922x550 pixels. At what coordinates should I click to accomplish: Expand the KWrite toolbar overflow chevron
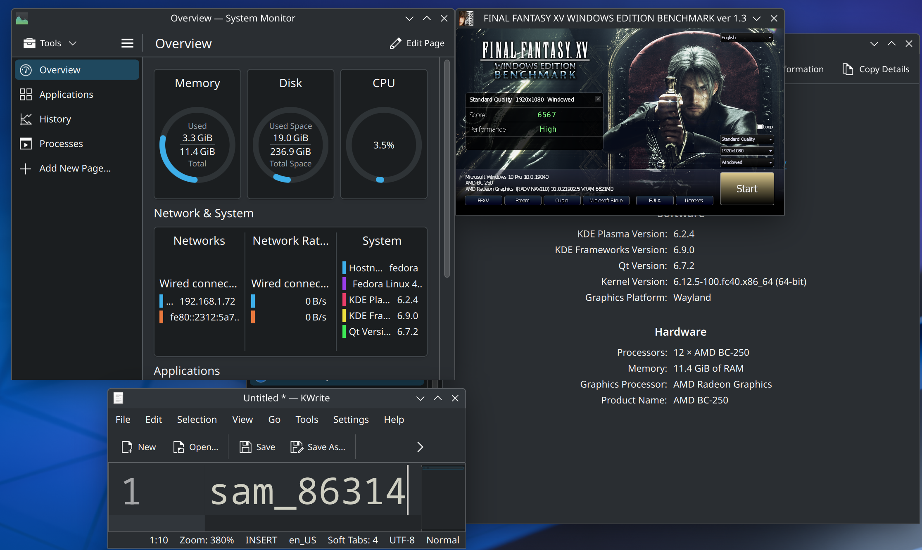(x=420, y=447)
